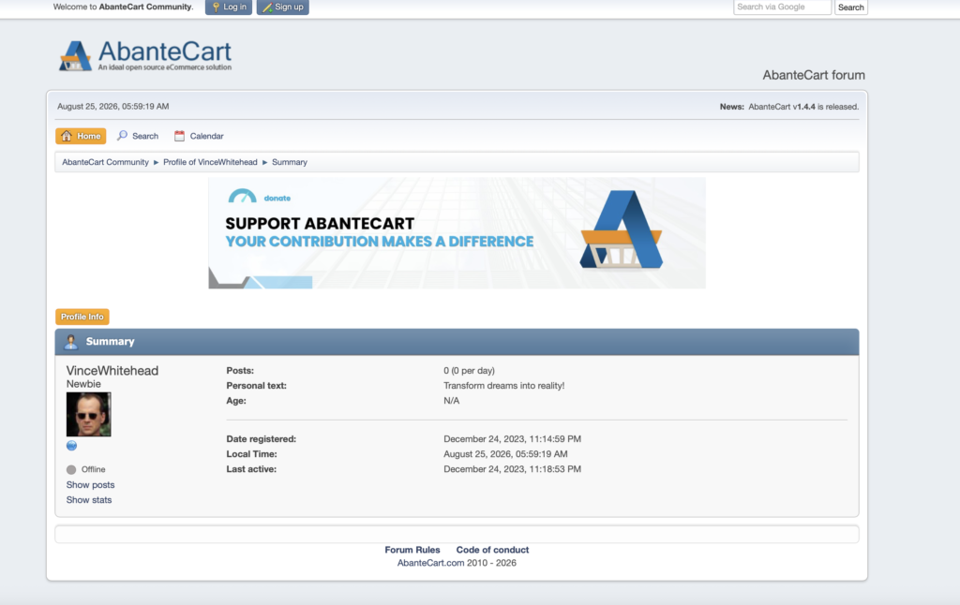Click the house icon on Home

pos(67,136)
